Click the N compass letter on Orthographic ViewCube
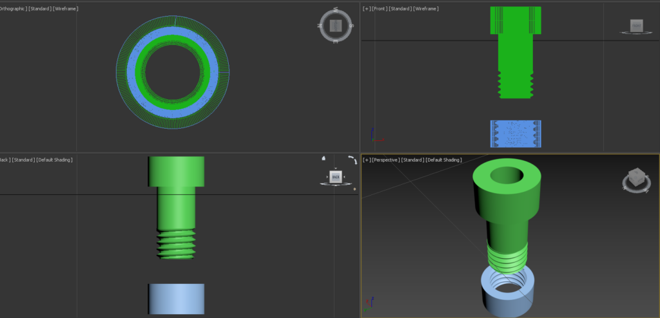Image resolution: width=660 pixels, height=318 pixels. [x=320, y=26]
